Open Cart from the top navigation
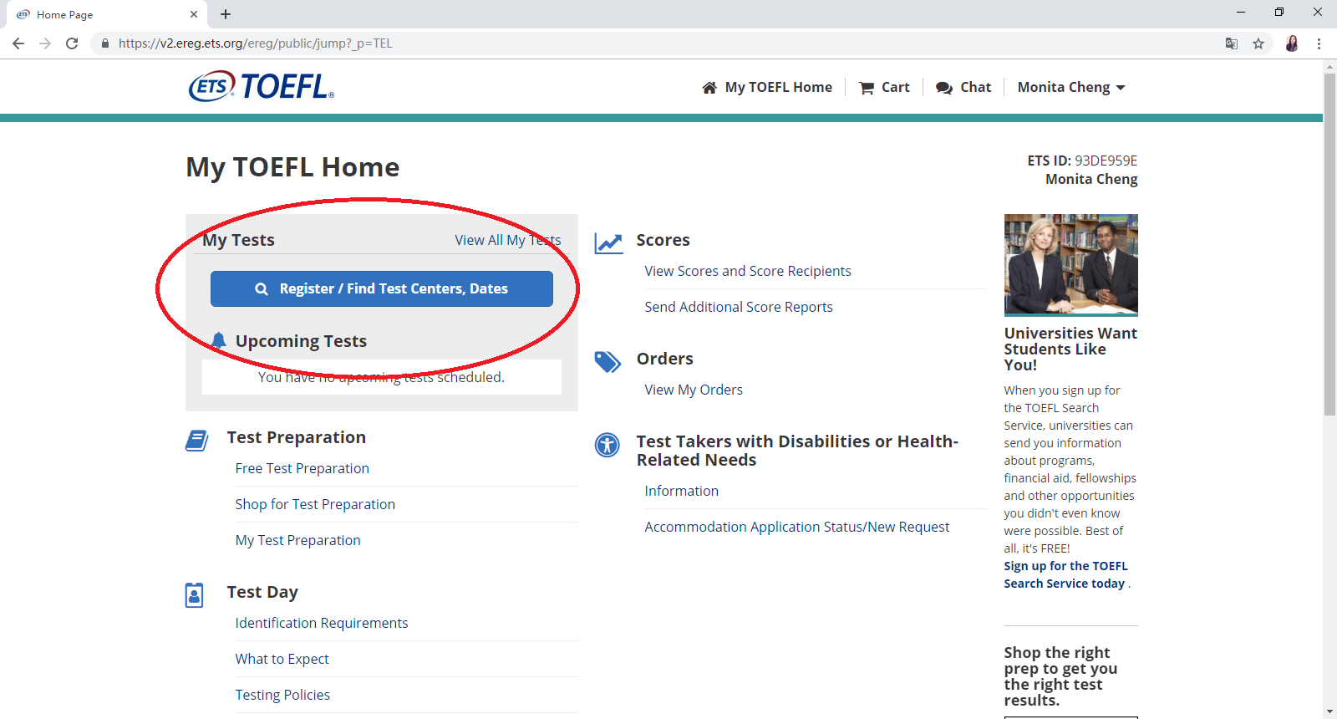This screenshot has width=1337, height=719. click(x=884, y=87)
